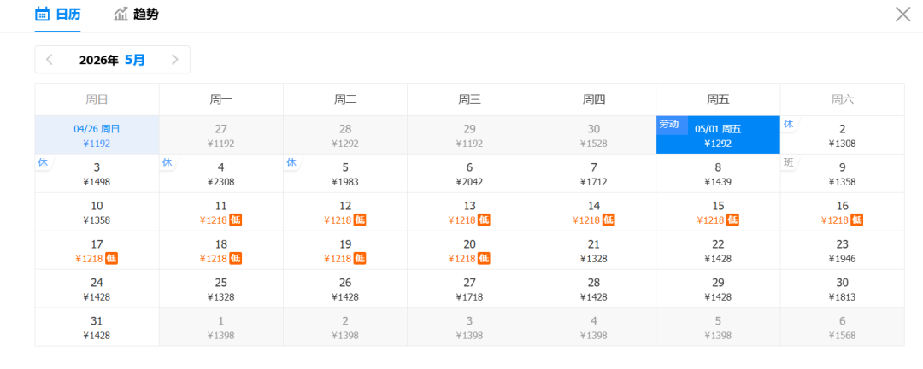The height and width of the screenshot is (369, 923).
Task: Close the price calendar panel
Action: click(902, 14)
